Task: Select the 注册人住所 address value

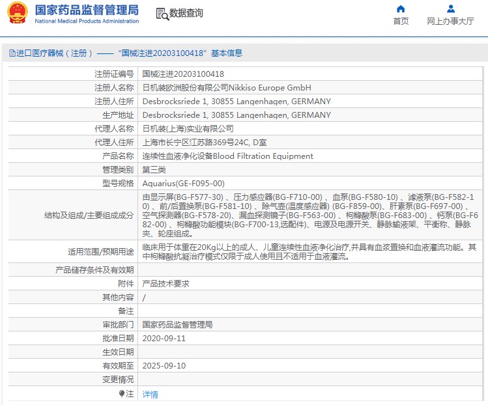Action: point(237,102)
